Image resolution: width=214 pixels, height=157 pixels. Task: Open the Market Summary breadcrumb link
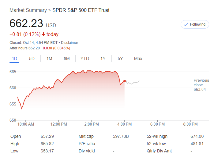click(x=28, y=10)
